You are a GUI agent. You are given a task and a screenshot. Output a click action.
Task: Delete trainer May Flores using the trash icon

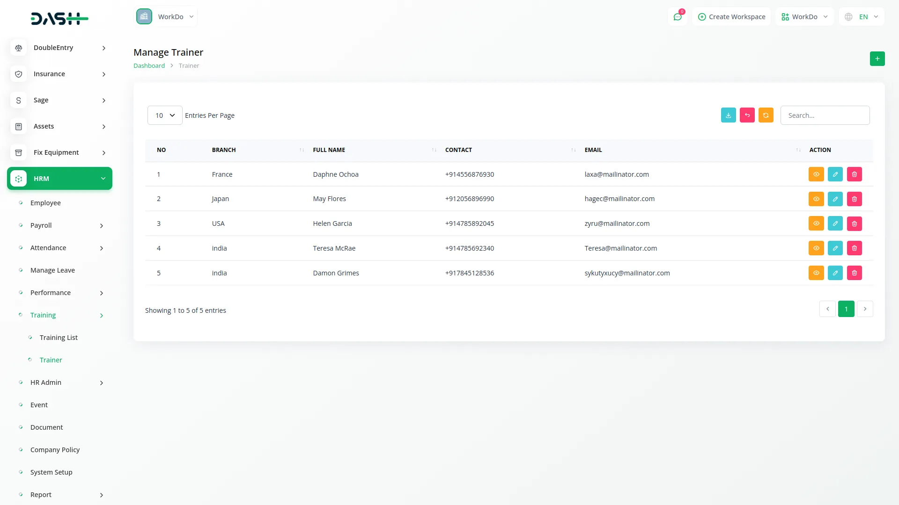coord(854,199)
